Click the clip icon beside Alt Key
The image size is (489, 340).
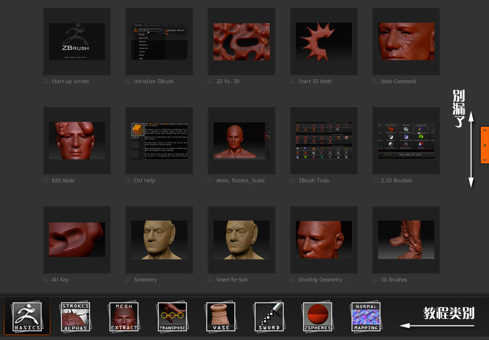pos(46,280)
